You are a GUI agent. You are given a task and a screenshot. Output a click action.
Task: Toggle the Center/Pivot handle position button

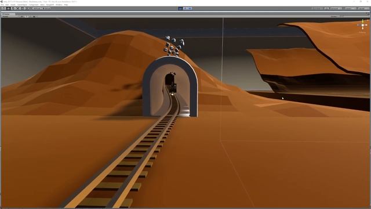[37, 9]
